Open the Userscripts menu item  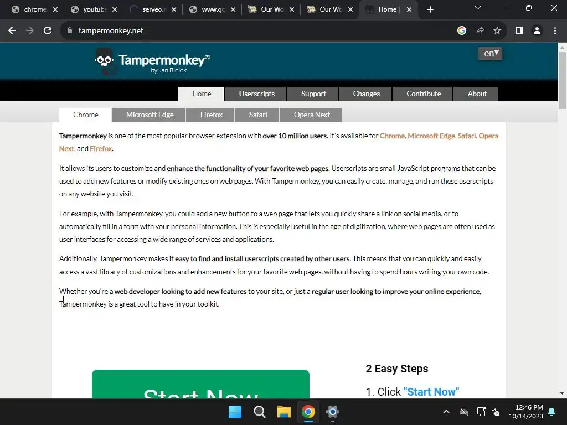click(256, 94)
